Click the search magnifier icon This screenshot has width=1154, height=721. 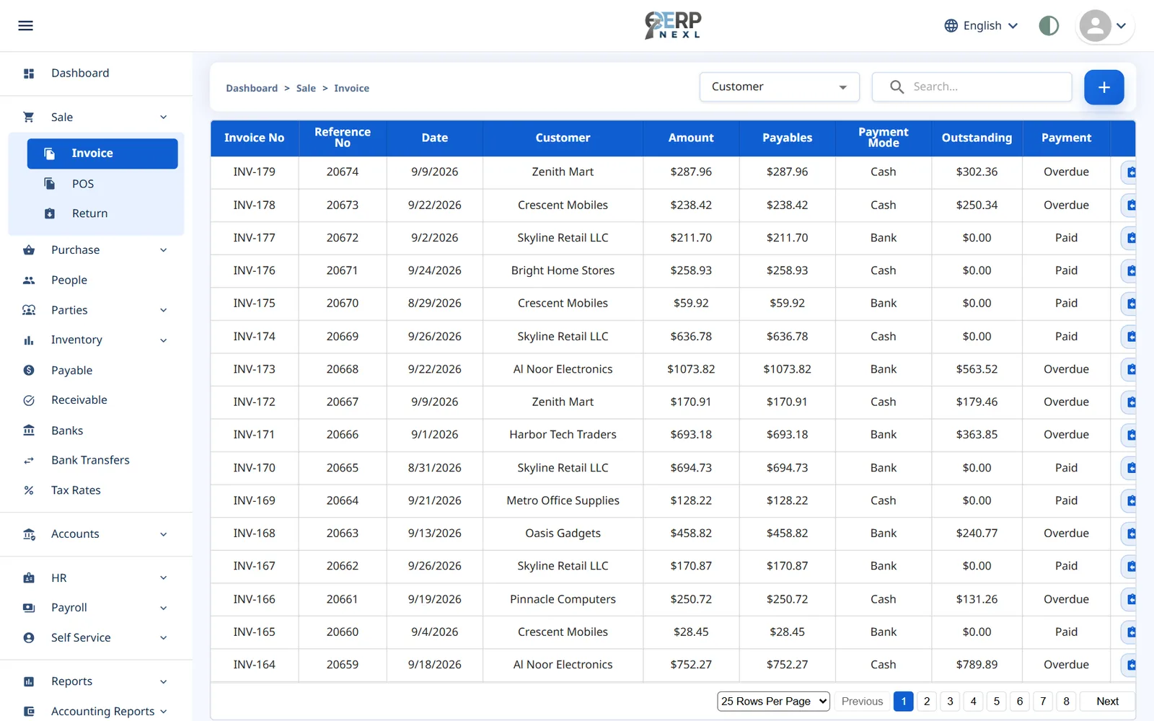[x=897, y=87]
